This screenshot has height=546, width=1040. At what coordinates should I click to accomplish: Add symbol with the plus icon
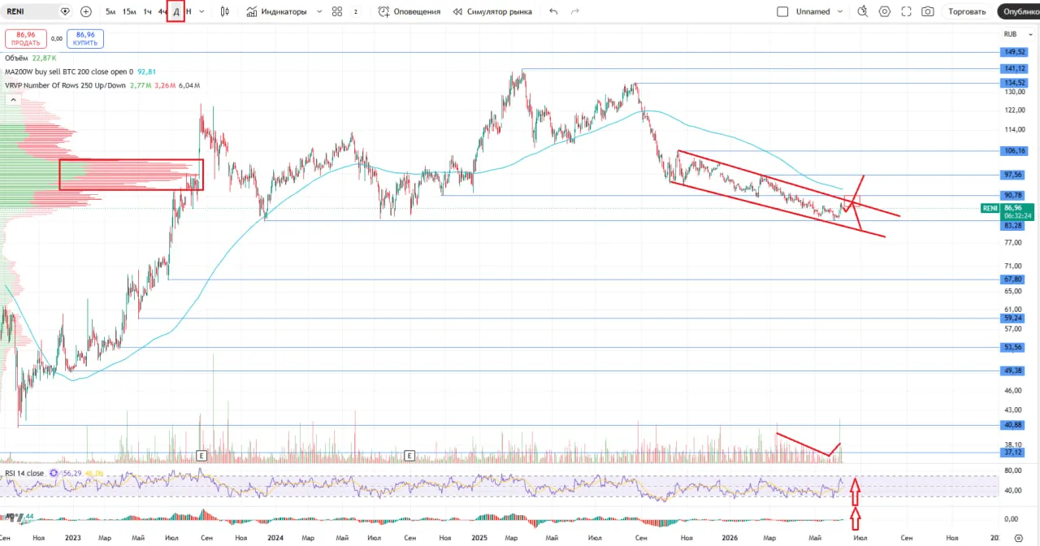point(86,11)
